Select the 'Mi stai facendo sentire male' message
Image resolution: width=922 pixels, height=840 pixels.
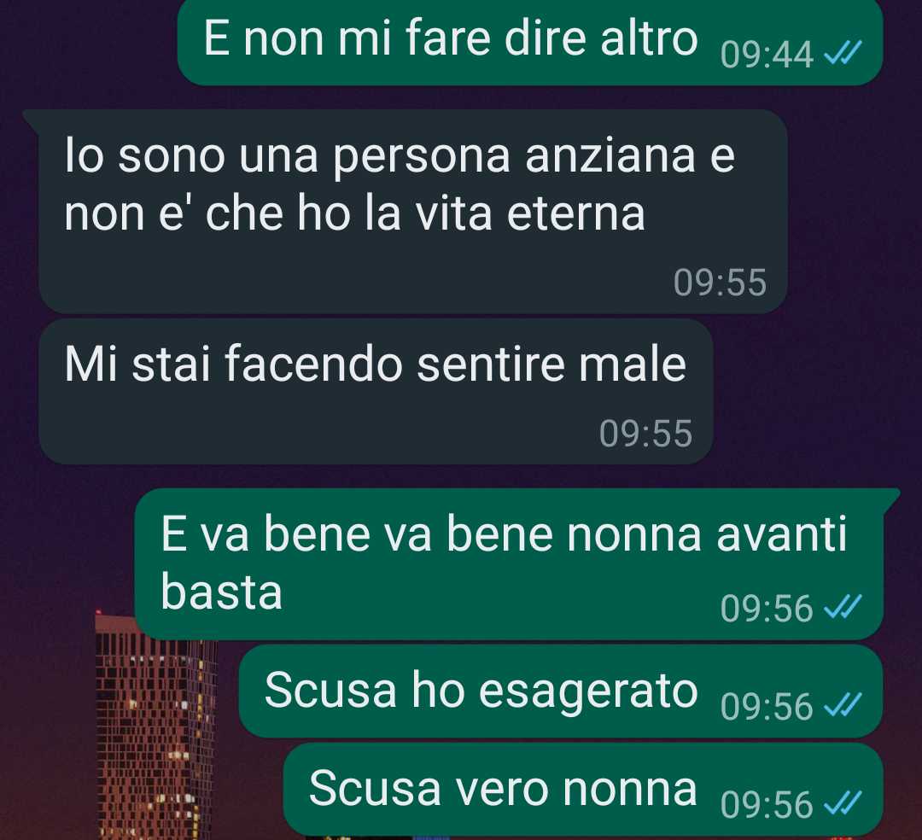point(376,392)
